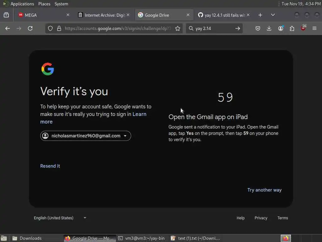Reload the current page
322x242 pixels.
(30, 28)
